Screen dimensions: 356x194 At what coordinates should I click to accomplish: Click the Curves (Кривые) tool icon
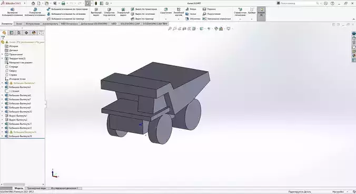pos(252,9)
